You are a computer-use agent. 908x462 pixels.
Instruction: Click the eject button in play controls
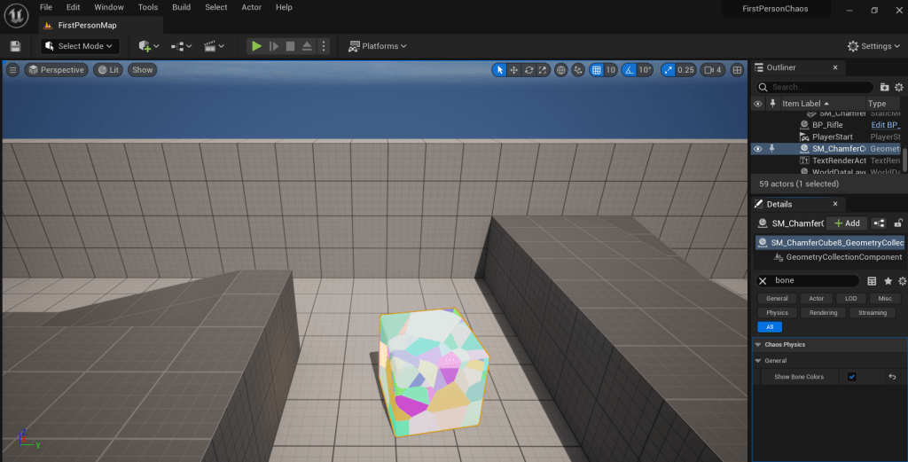coord(307,46)
